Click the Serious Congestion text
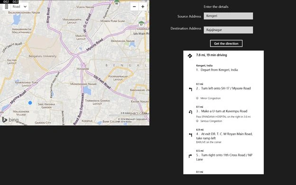Image resolution: width=296 pixels, height=185 pixels. point(211,121)
